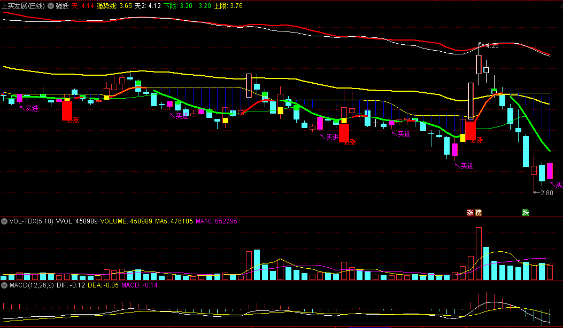
Task: Click the red 涨 event marker icon
Action: pos(470,213)
